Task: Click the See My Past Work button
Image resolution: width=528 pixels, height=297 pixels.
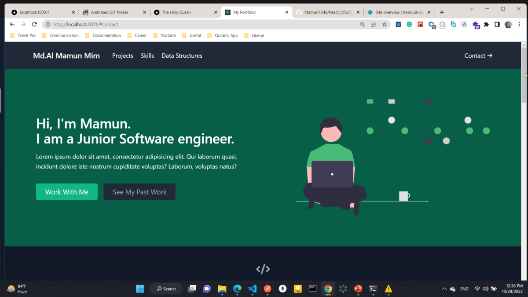Action: point(139,192)
